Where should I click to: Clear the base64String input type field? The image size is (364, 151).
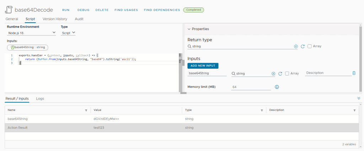pos(273,74)
